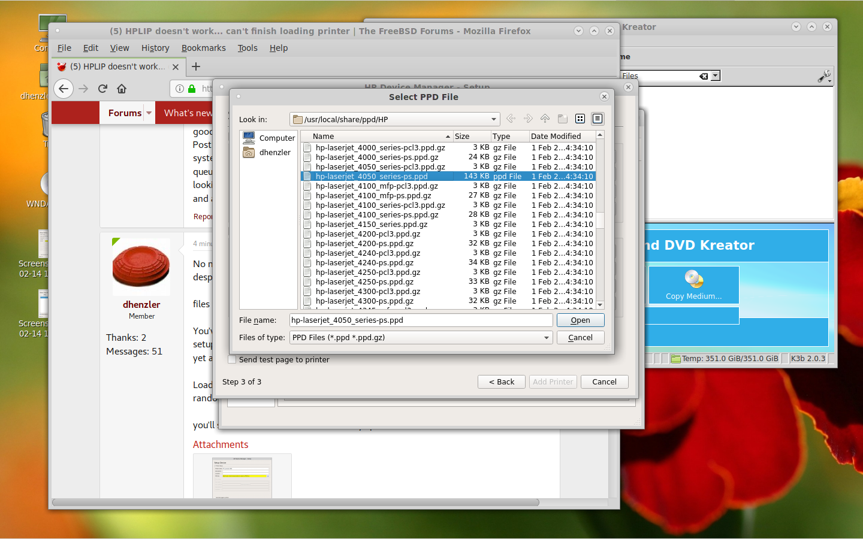Select hp-laserjet_4100_mfp-ps.ppd.gz
Image resolution: width=863 pixels, height=539 pixels.
tap(373, 195)
